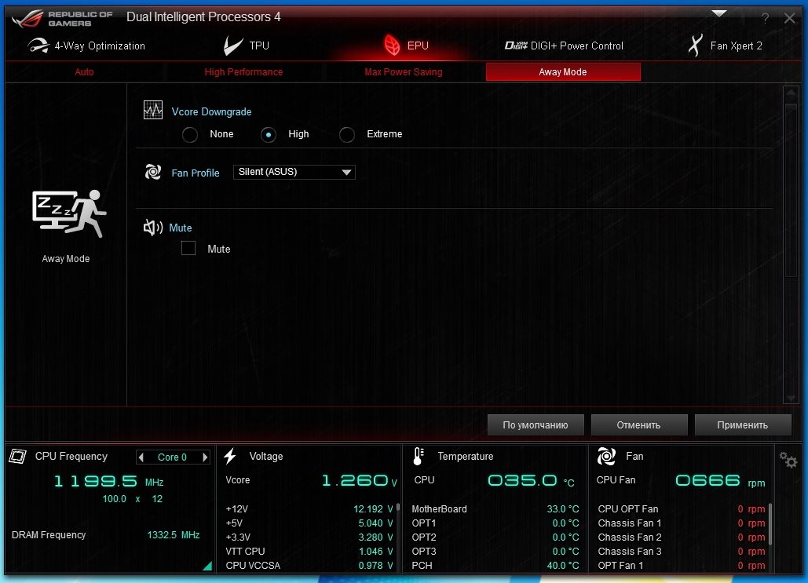Switch to the Auto tab
This screenshot has width=808, height=583.
85,72
